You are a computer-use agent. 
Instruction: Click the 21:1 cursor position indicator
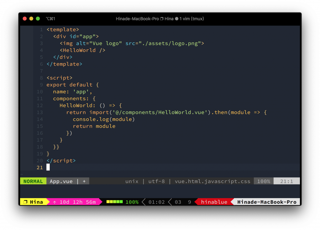[287, 181]
